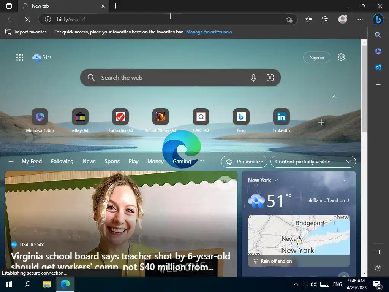Add a site to the sidebar
The width and height of the screenshot is (389, 292).
[x=378, y=85]
